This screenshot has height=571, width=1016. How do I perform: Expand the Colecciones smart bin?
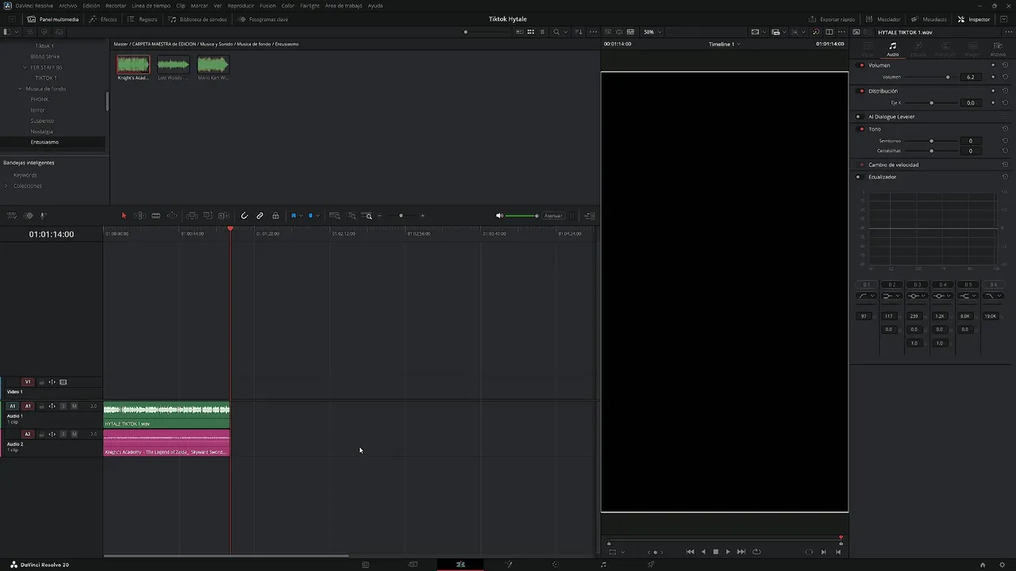[6, 186]
